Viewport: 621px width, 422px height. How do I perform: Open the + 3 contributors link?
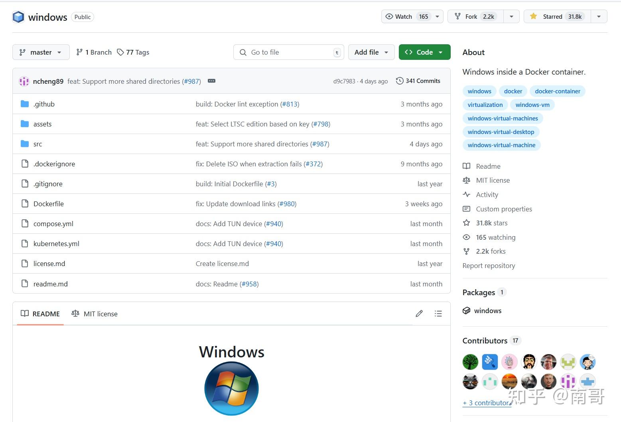pos(487,403)
